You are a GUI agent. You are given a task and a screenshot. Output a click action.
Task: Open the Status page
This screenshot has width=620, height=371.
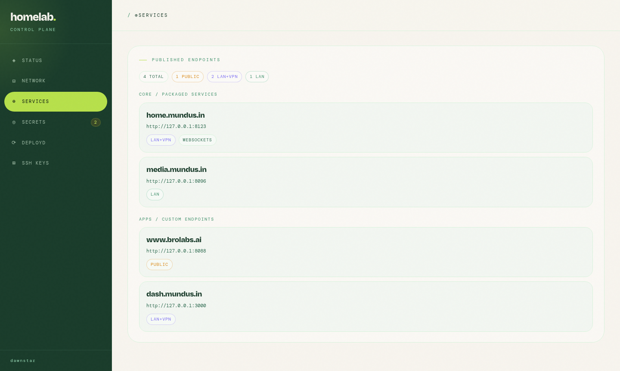(56, 61)
